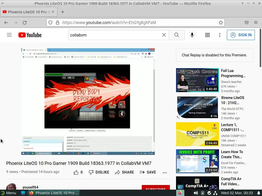This screenshot has height=196, width=262.
Task: SAVE the video to playlist
Action: pos(148,172)
